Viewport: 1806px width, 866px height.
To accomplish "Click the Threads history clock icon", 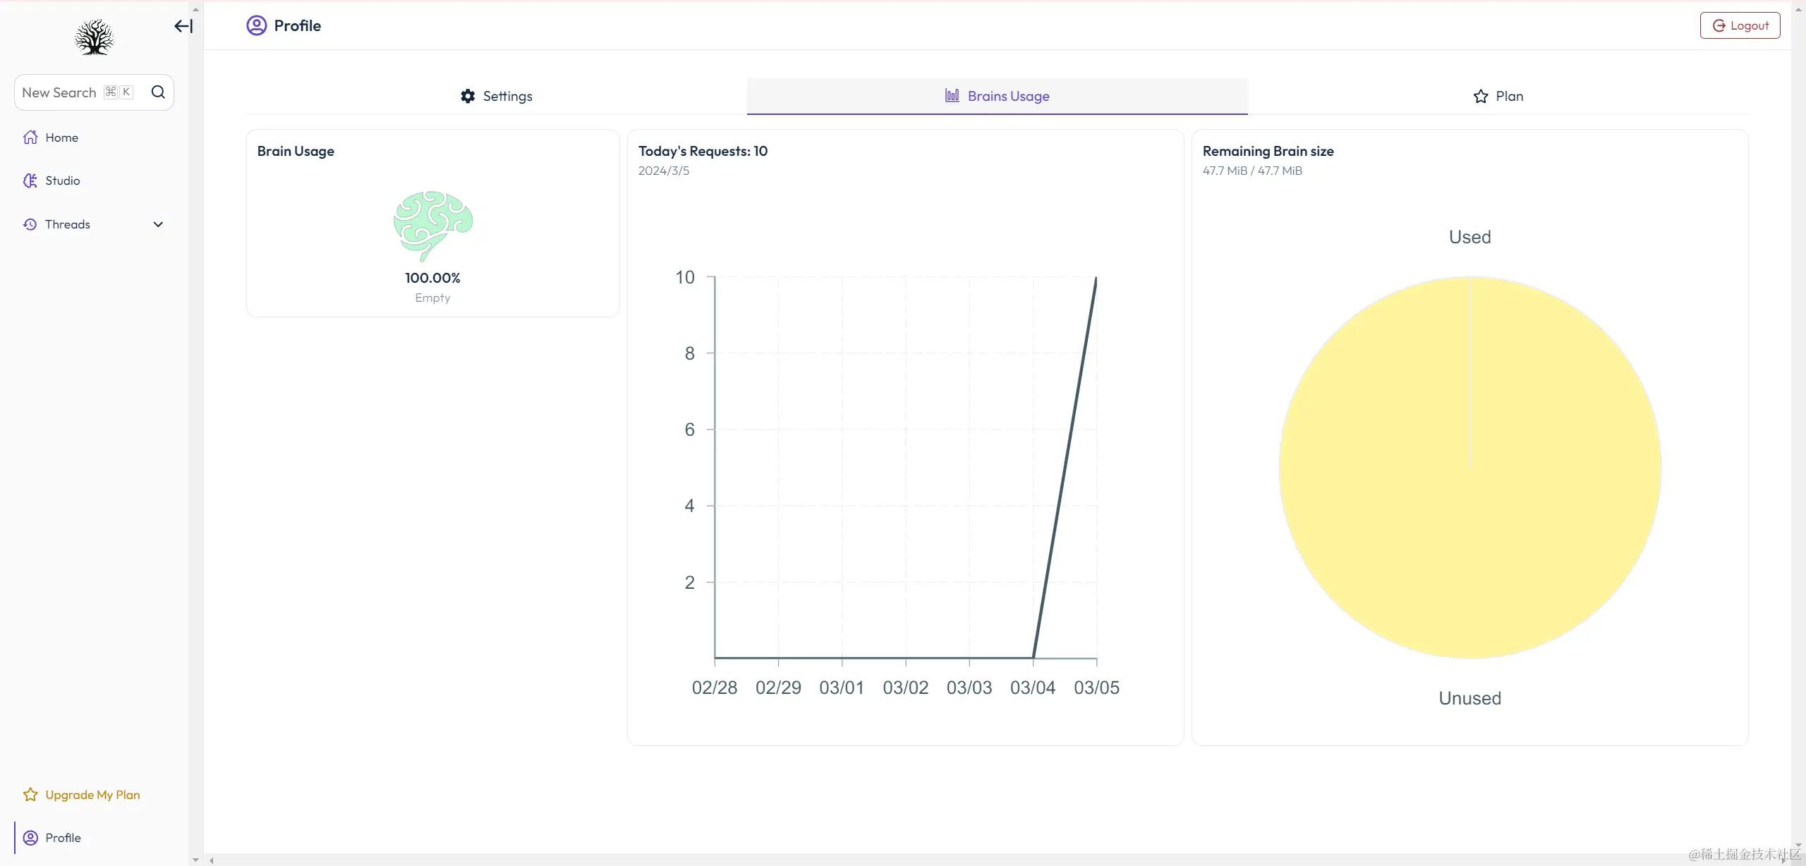I will pos(30,224).
